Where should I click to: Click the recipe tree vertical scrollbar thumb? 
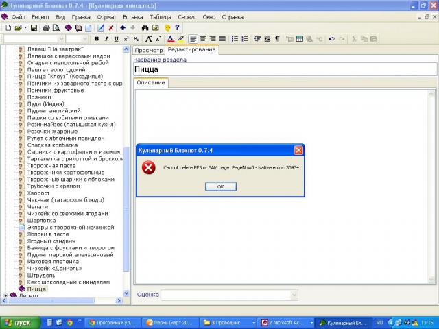pyautogui.click(x=126, y=209)
